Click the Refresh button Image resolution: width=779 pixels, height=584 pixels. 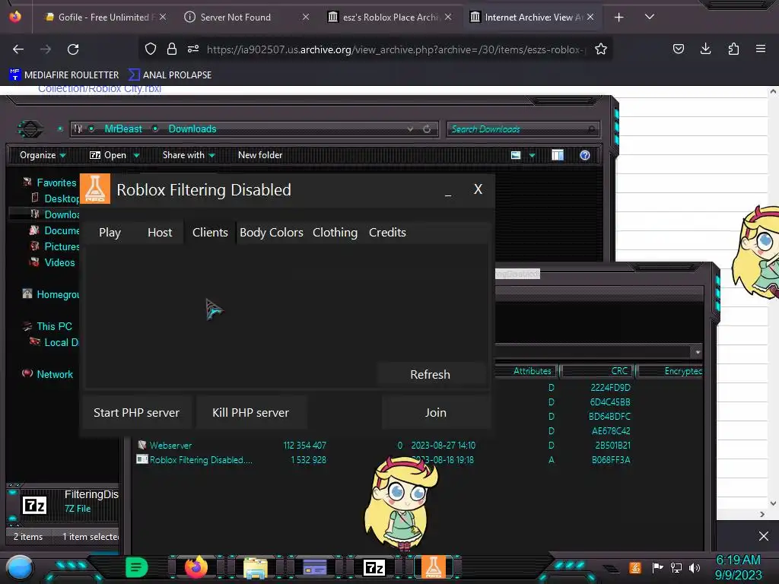click(x=431, y=374)
